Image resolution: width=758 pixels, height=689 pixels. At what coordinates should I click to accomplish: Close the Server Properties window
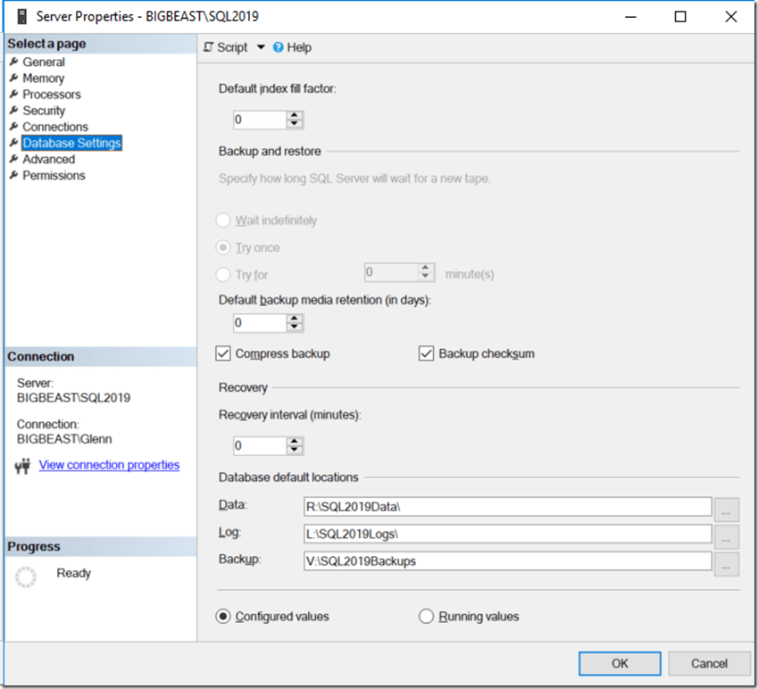pos(731,17)
